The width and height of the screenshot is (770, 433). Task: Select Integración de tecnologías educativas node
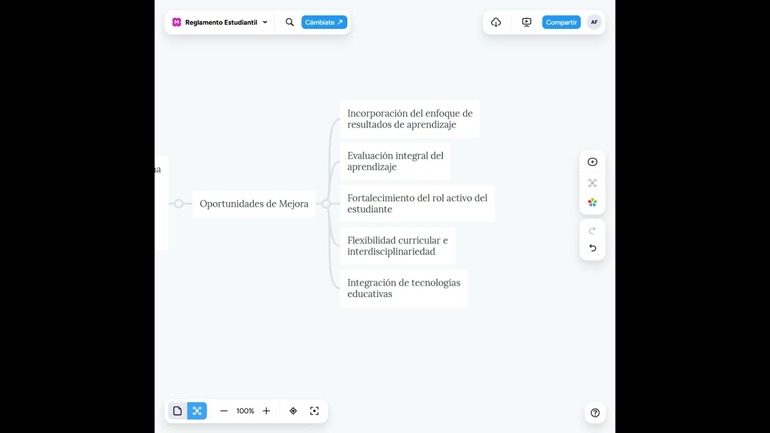[x=404, y=289]
